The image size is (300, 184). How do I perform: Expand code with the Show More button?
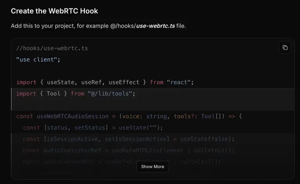[153, 166]
